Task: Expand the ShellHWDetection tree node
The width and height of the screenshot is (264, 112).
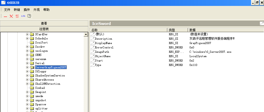Action: (x=27, y=84)
